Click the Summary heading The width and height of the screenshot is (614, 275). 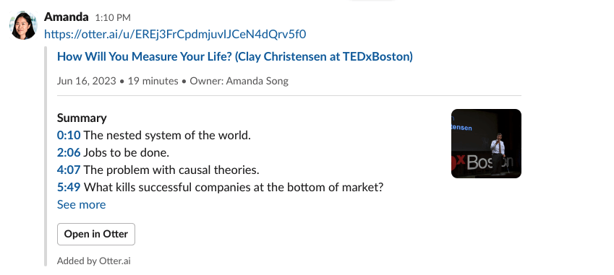82,118
